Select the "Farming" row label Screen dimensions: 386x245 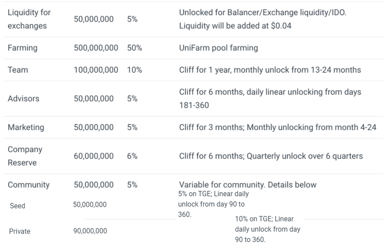point(23,48)
